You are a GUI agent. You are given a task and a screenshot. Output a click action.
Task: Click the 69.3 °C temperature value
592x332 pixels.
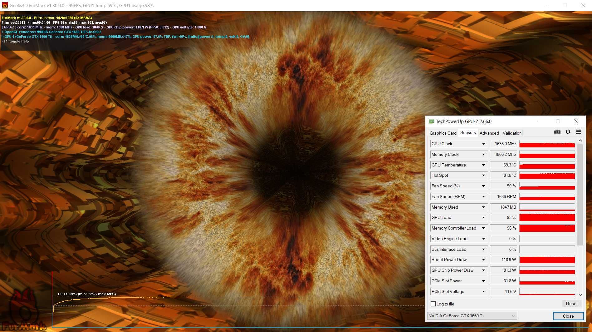503,165
